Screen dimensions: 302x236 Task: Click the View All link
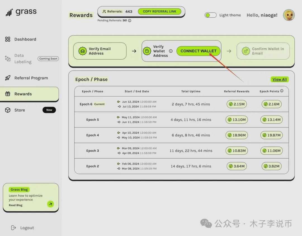click(279, 79)
